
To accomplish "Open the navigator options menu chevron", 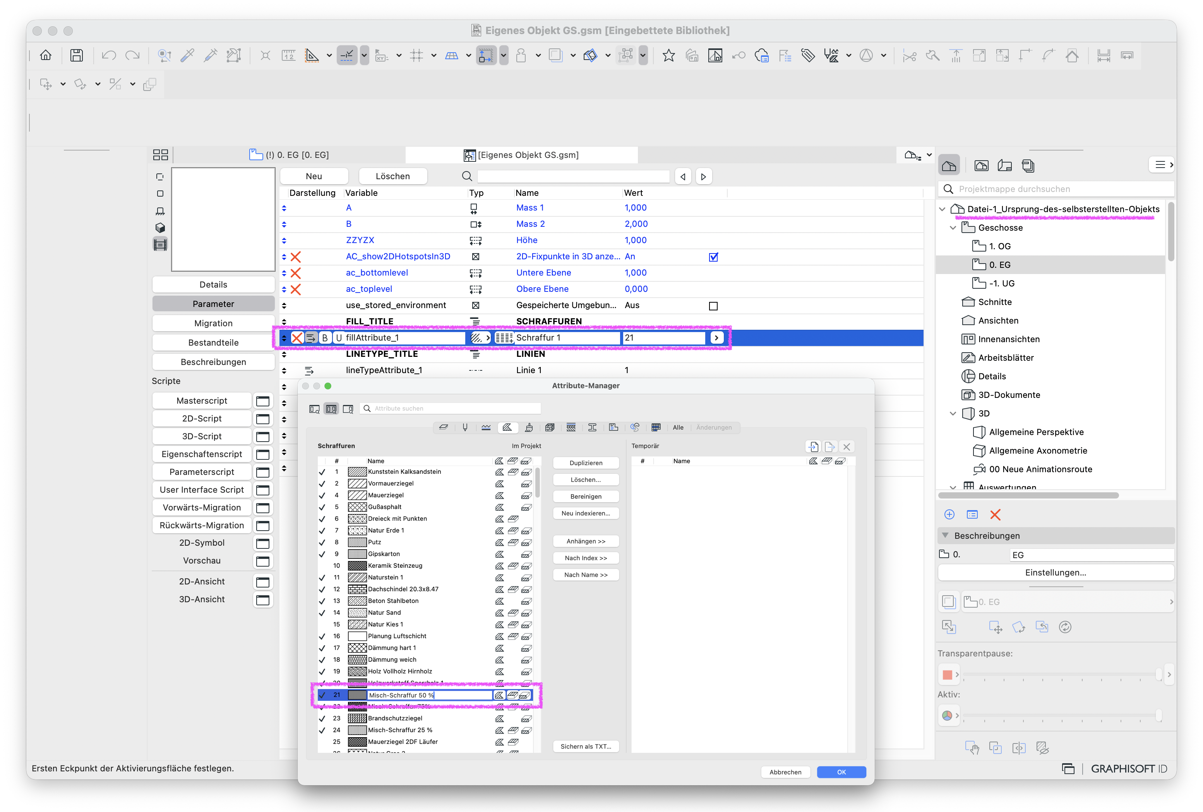I will click(x=1162, y=164).
